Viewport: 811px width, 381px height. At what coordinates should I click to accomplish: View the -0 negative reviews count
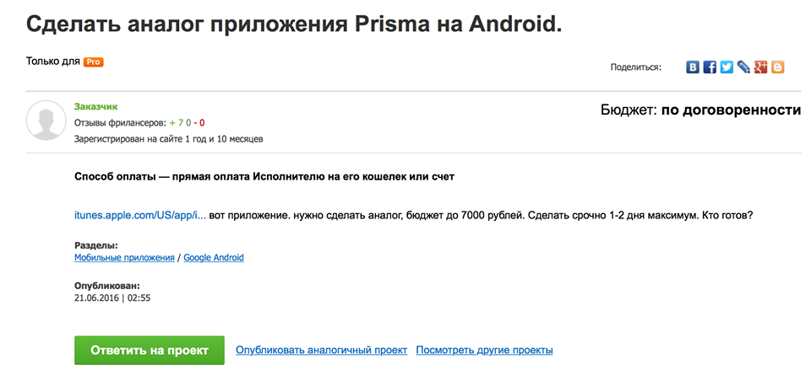[x=199, y=123]
